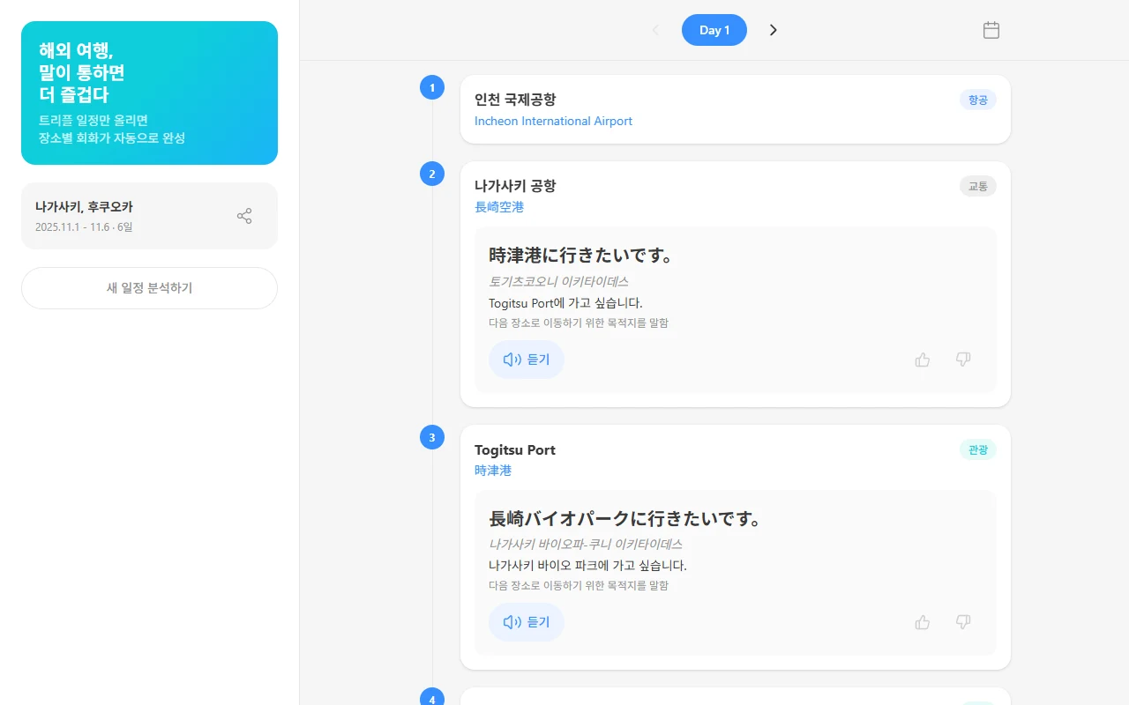
Task: Select the 항공 tag on 인천 국제공항
Action: (978, 100)
